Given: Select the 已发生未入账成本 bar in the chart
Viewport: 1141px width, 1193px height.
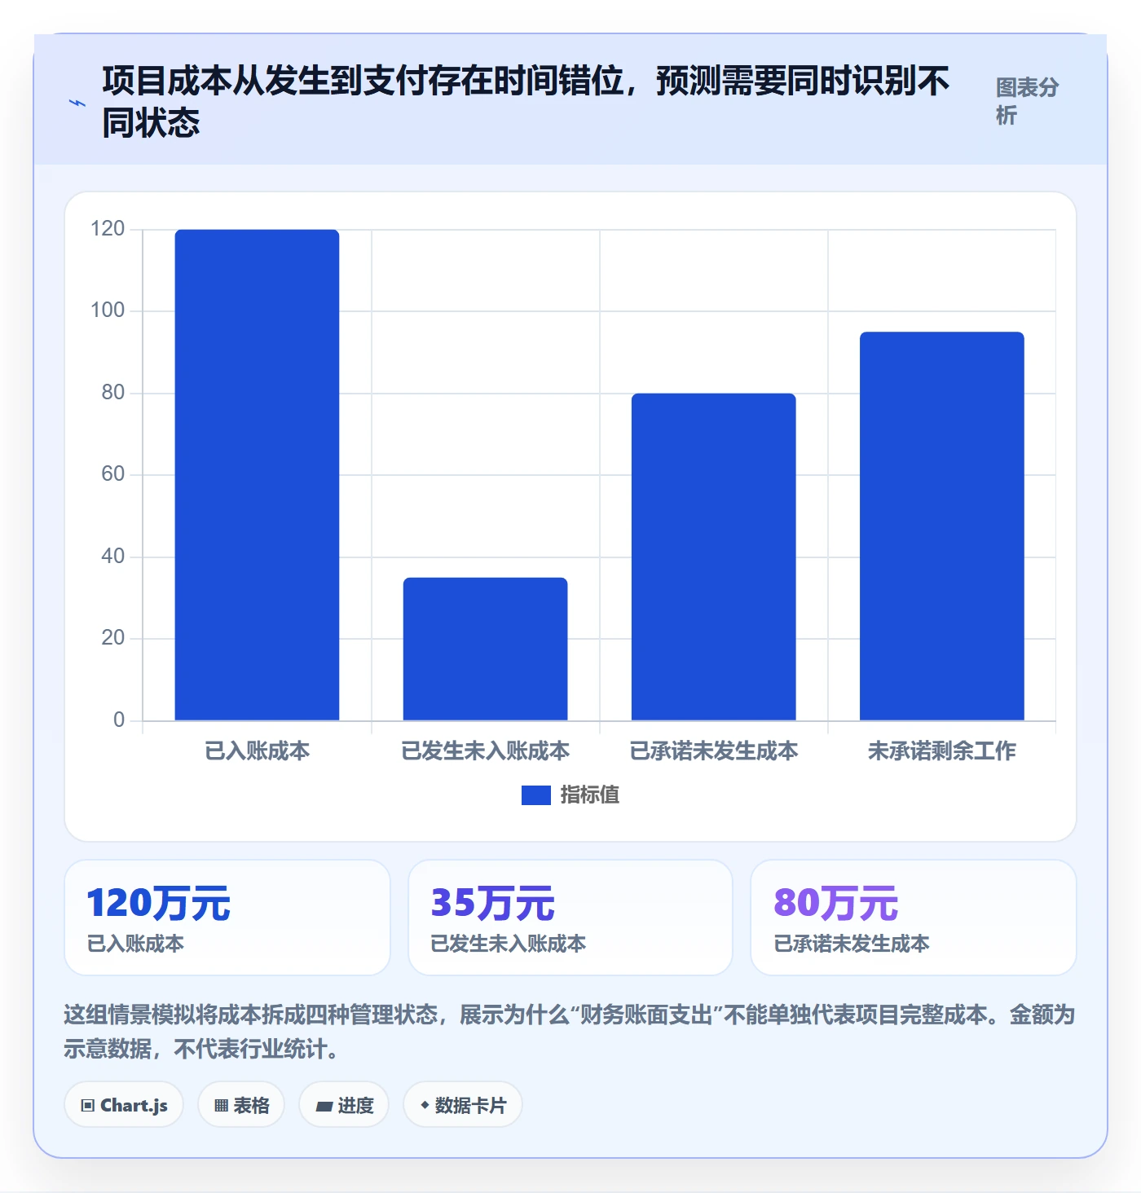Looking at the screenshot, I should coord(485,649).
